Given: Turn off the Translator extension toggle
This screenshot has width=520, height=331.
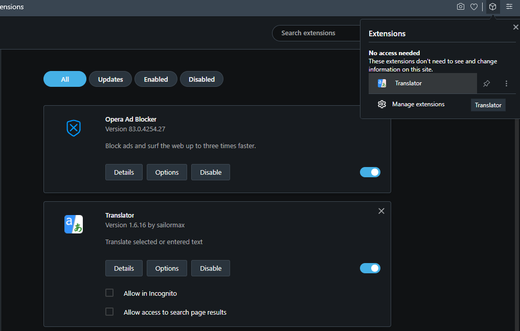Looking at the screenshot, I should (370, 268).
